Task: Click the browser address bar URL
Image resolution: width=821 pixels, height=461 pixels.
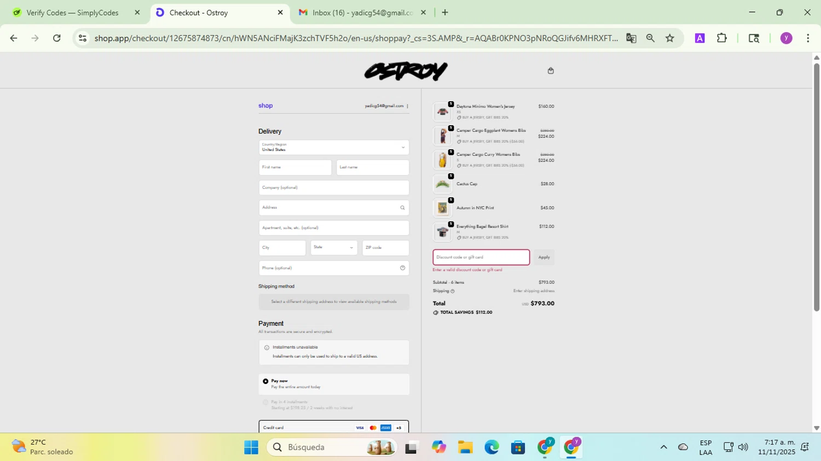Action: [x=356, y=38]
